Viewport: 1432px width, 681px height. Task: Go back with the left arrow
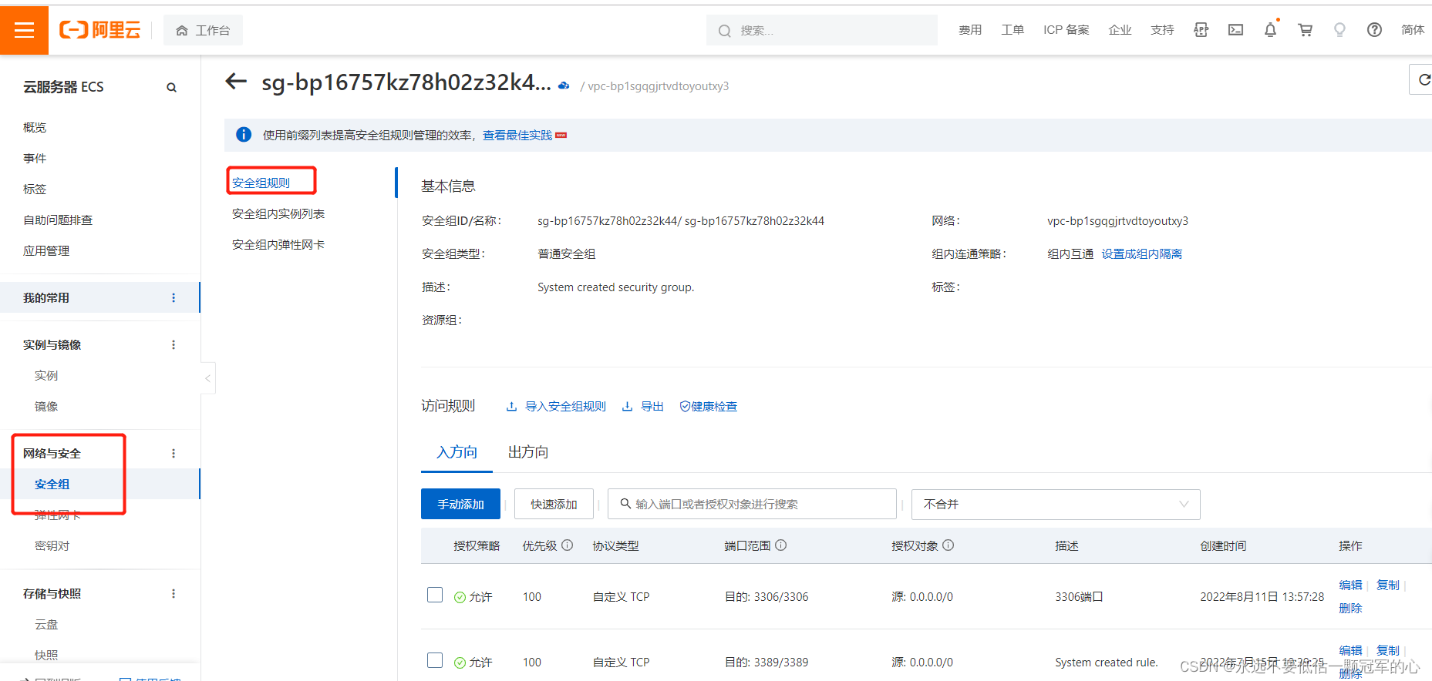pyautogui.click(x=236, y=81)
